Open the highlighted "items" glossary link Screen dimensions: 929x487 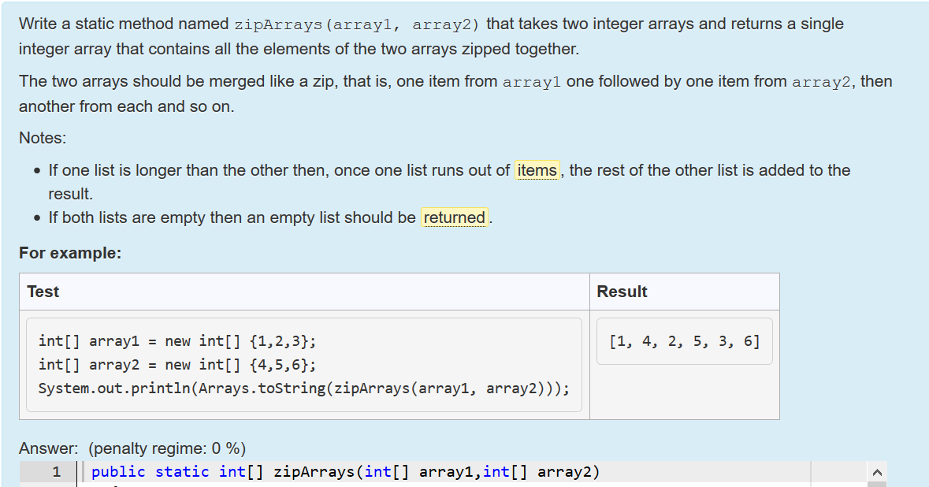click(x=537, y=171)
